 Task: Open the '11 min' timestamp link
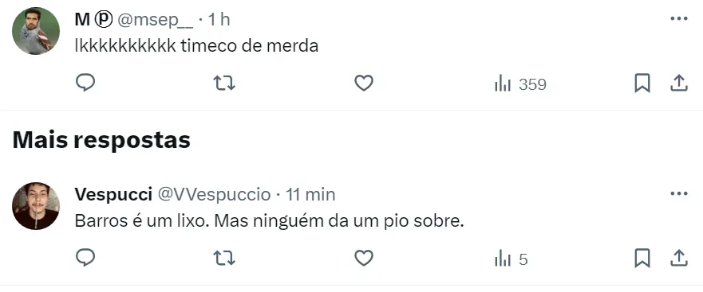point(310,194)
